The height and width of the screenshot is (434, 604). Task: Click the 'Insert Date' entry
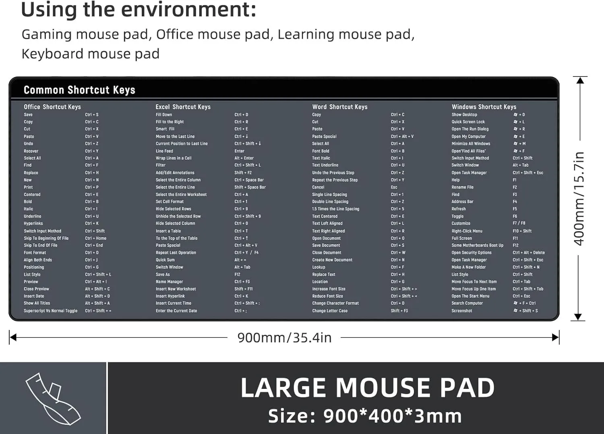point(34,296)
